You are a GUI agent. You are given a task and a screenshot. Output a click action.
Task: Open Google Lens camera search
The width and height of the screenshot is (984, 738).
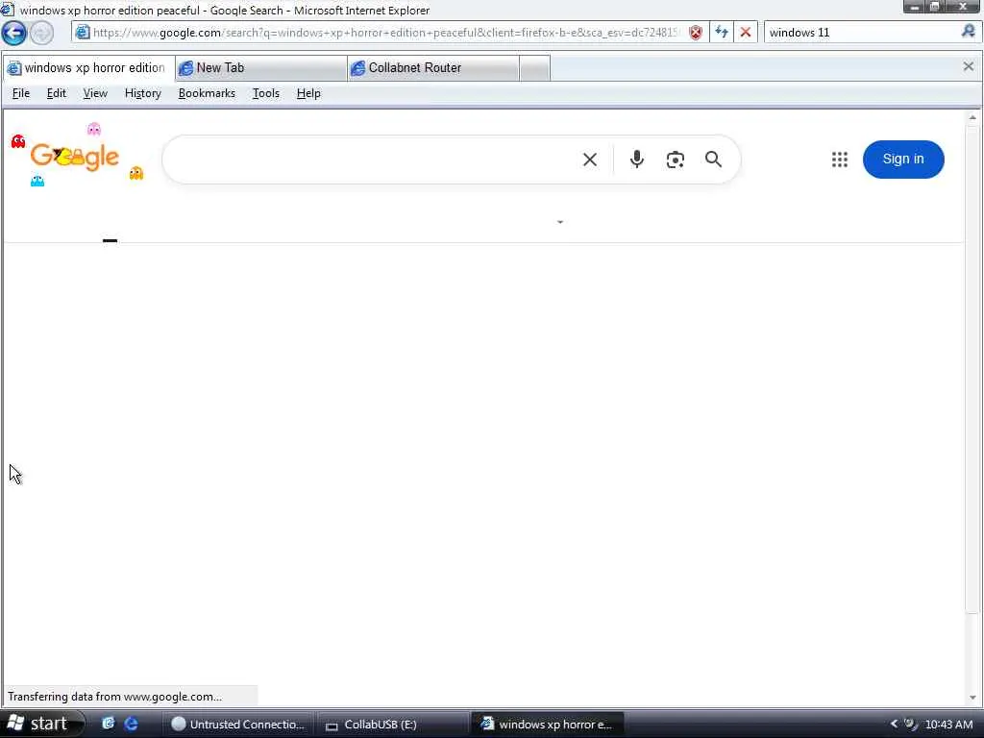click(676, 160)
